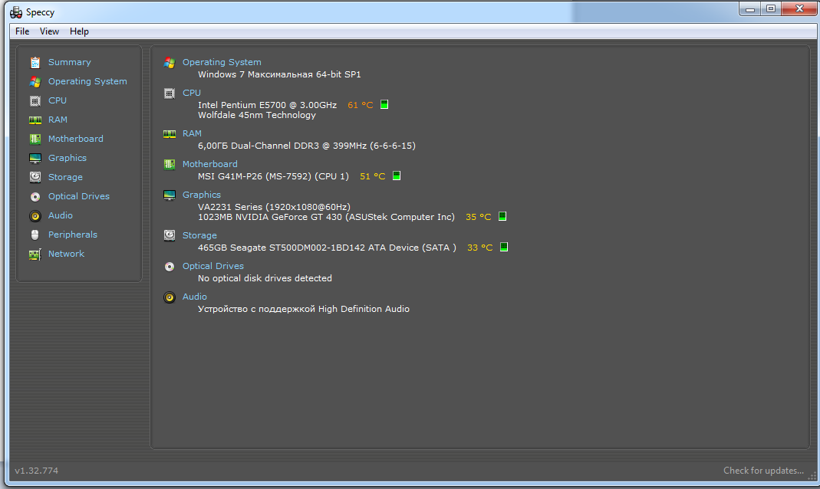
Task: Click the 61 °C CPU temperature value
Action: point(361,105)
